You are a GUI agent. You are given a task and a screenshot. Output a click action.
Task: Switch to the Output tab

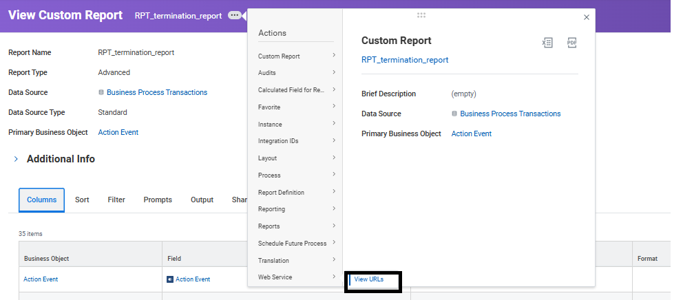[202, 200]
